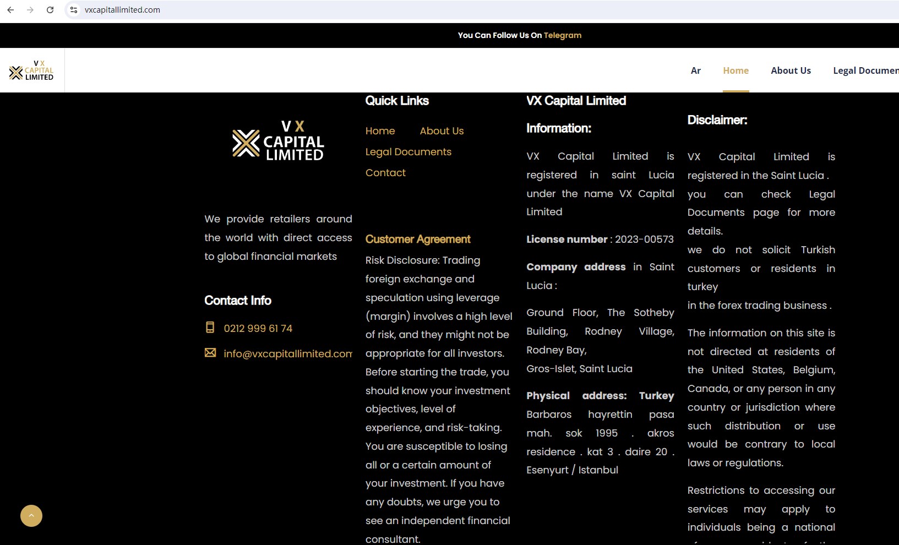899x545 pixels.
Task: Click the Contact Info heading
Action: click(x=238, y=301)
